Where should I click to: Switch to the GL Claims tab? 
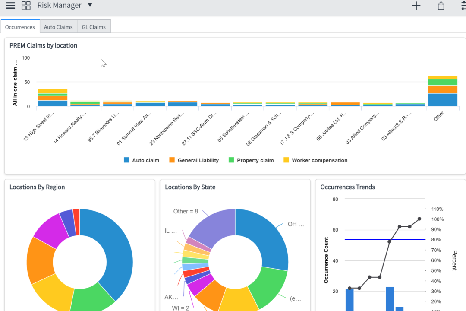tap(94, 26)
